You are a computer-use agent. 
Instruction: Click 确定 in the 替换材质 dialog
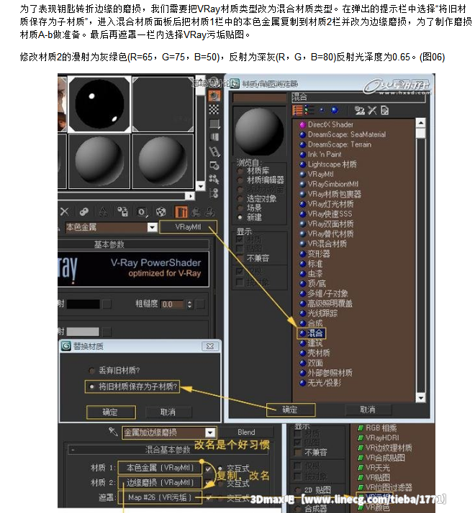click(x=111, y=412)
